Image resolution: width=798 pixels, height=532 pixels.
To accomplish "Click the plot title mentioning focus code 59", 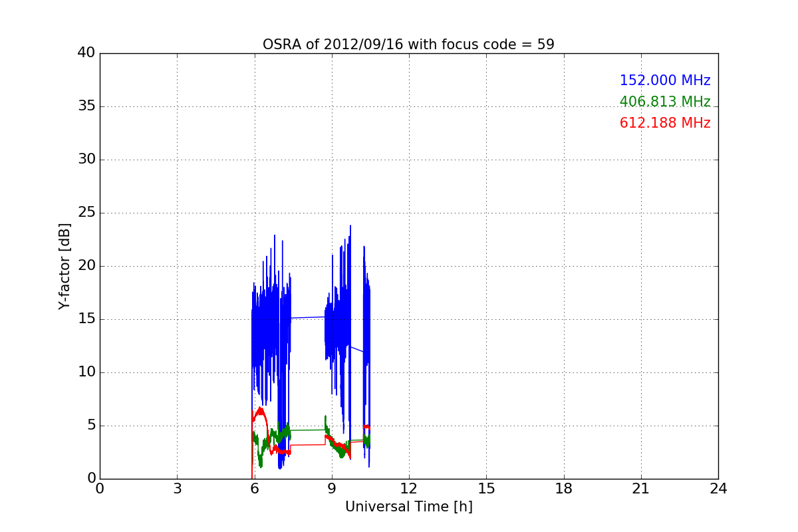I will pos(408,45).
